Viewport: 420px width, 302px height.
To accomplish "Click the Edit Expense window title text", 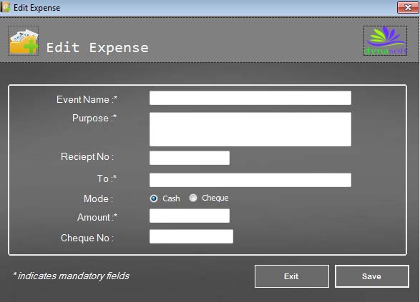I will [x=37, y=8].
